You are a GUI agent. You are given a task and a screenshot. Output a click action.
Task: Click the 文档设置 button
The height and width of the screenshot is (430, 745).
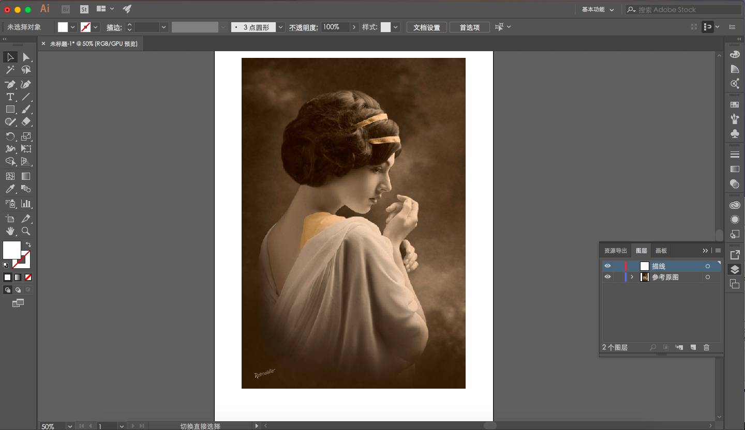pos(426,27)
